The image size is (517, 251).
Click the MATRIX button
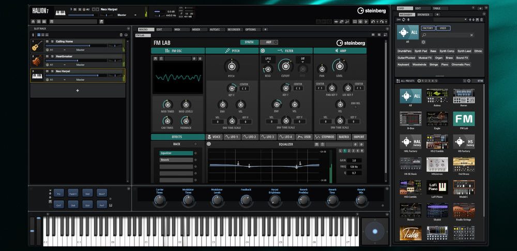[344, 137]
